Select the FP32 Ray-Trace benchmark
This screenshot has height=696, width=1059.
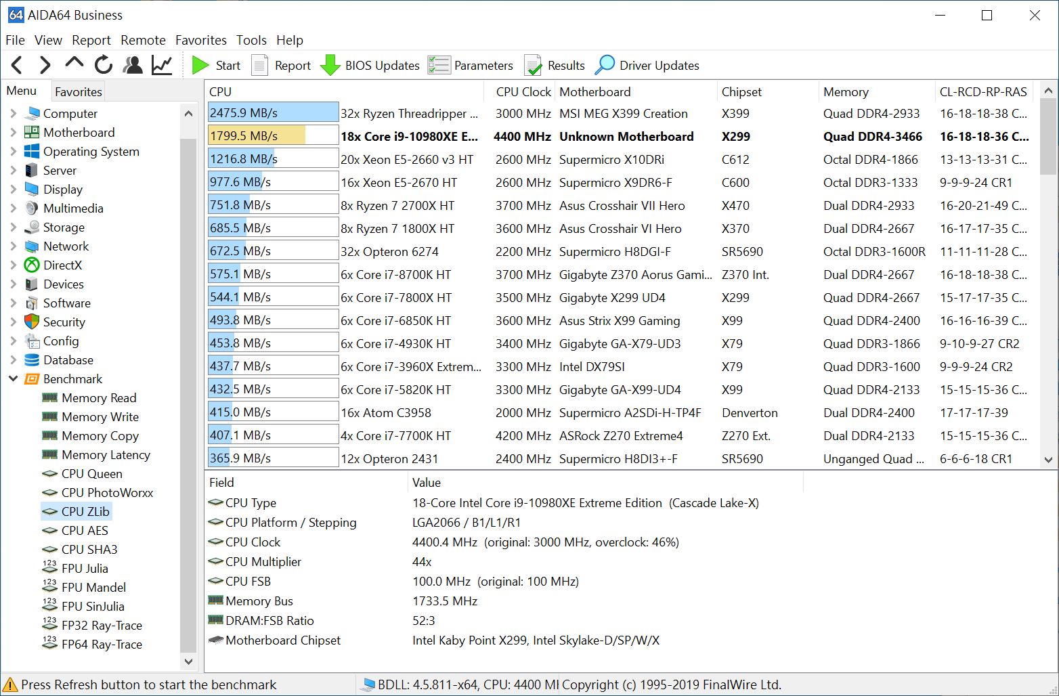pos(102,626)
